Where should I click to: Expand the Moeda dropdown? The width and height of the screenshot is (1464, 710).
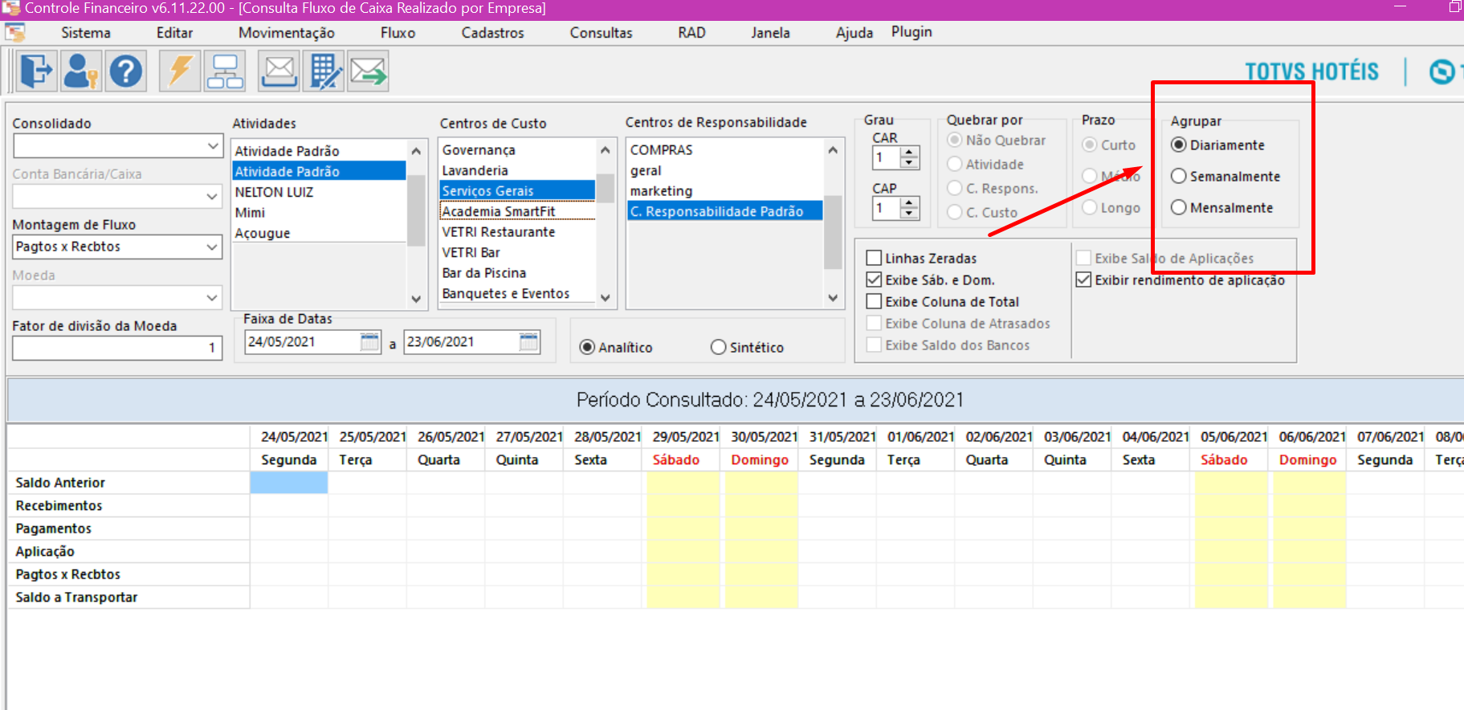[x=212, y=298]
